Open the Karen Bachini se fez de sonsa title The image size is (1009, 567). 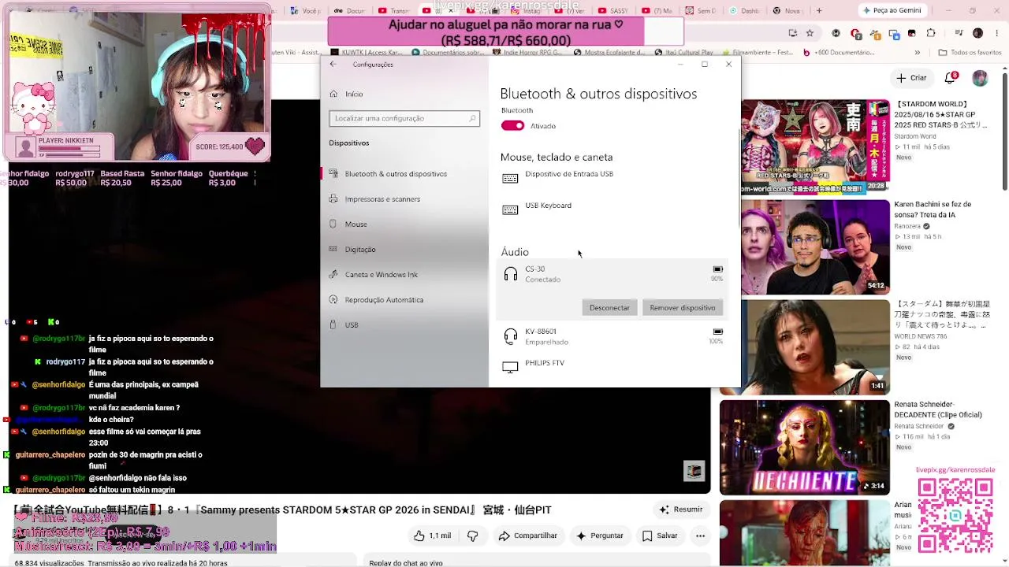point(933,209)
